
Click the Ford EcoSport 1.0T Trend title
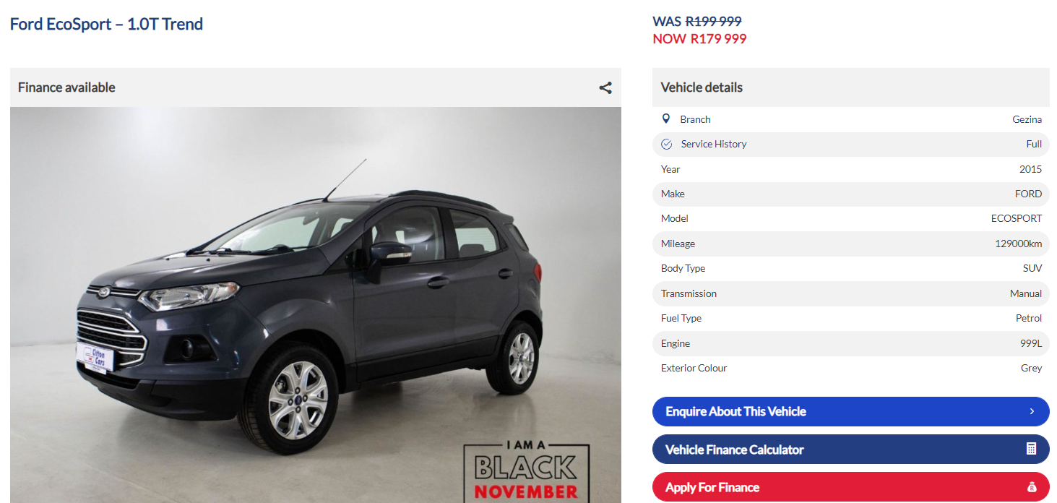click(106, 24)
